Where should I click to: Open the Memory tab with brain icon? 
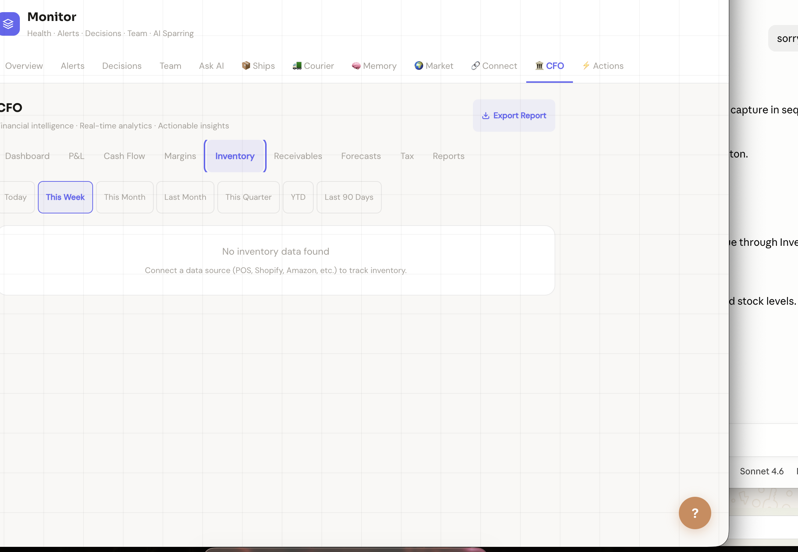(x=374, y=66)
